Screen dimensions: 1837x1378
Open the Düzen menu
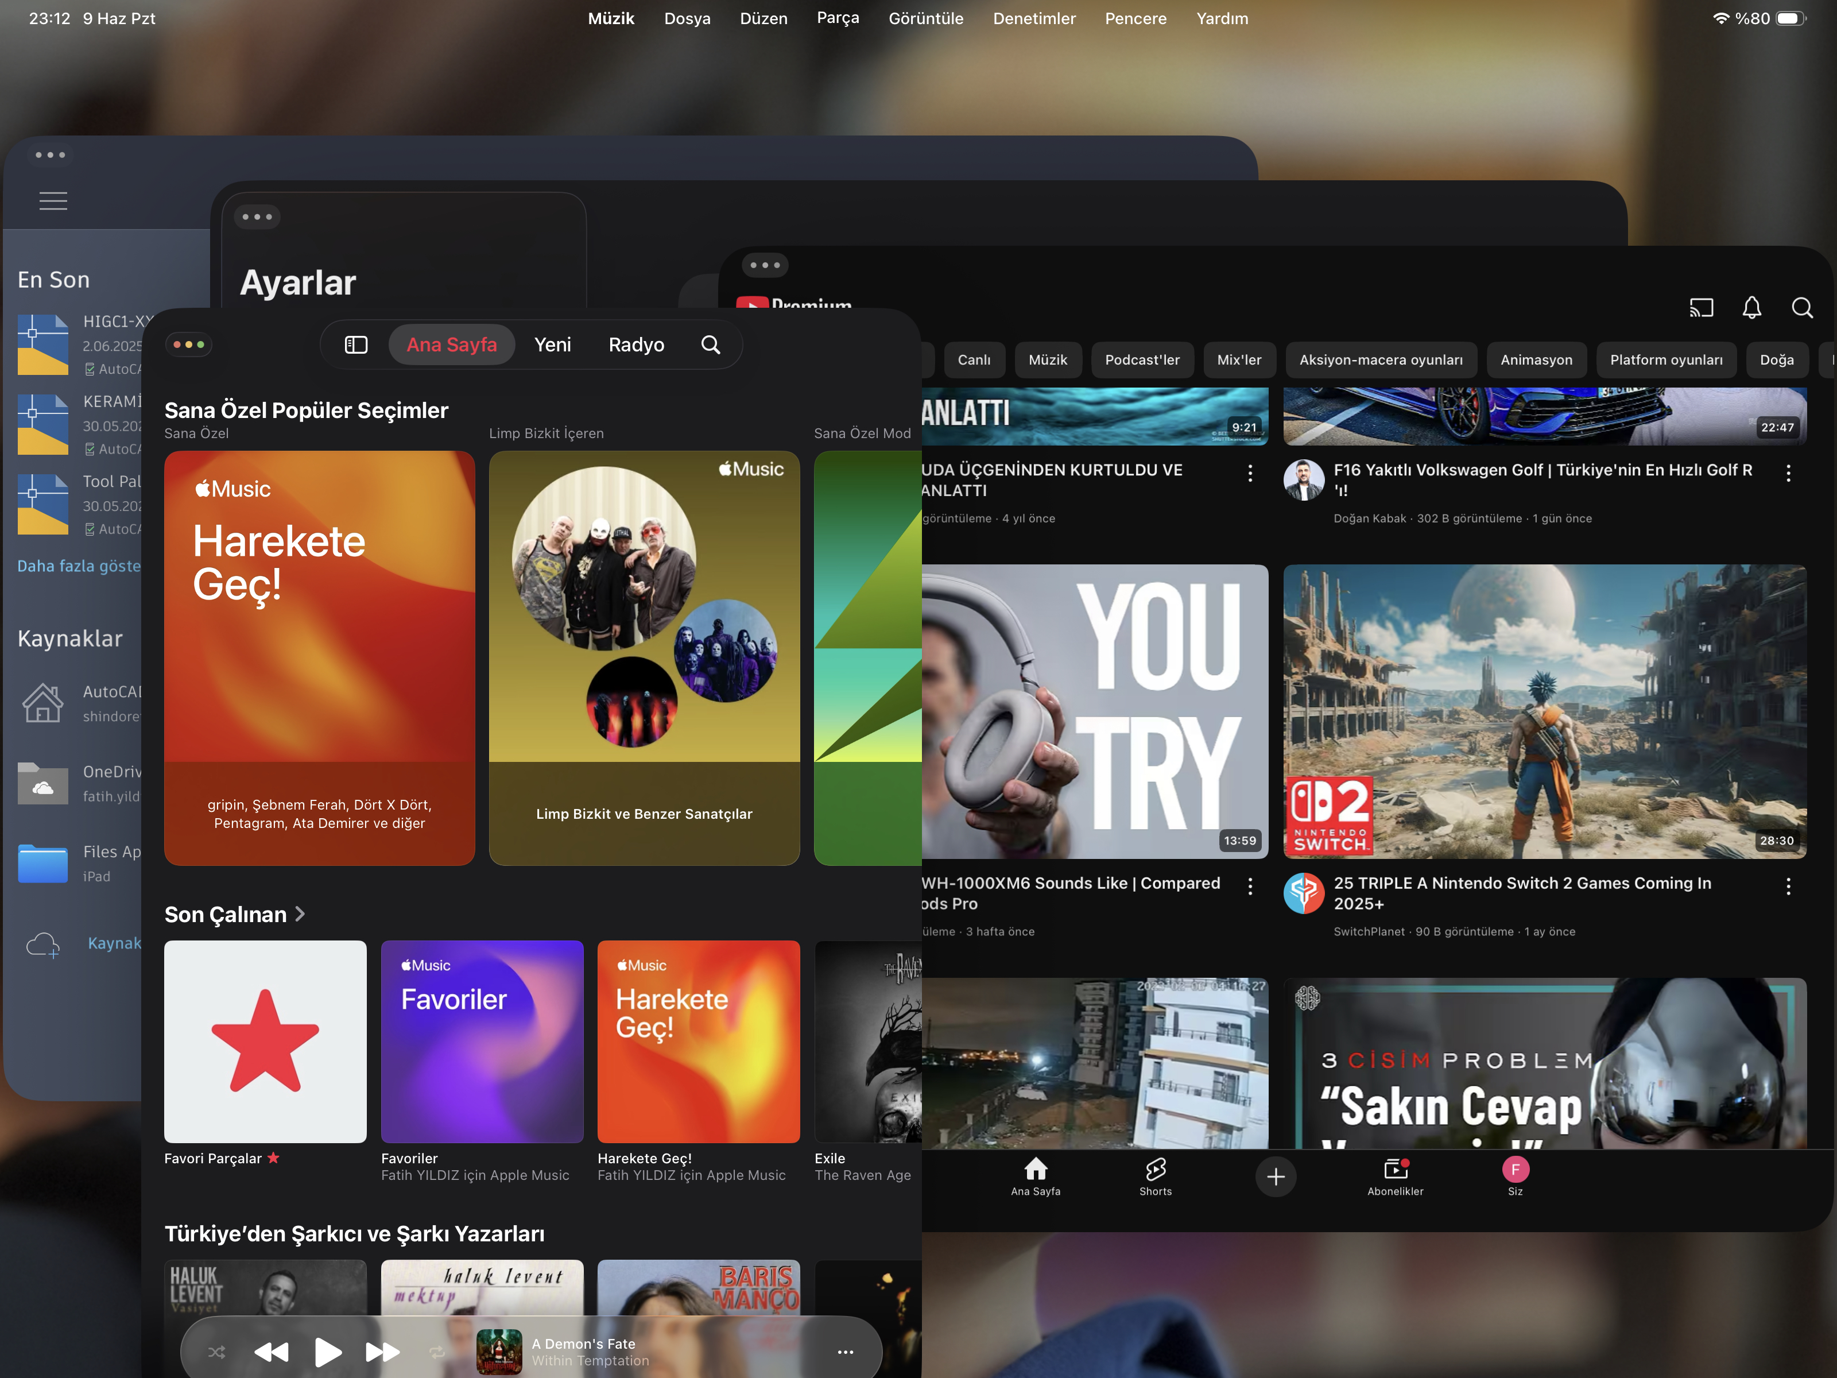763,18
